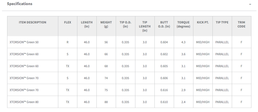Select the TORQUE (degrees) column header
This screenshot has width=258, height=112.
[183, 24]
